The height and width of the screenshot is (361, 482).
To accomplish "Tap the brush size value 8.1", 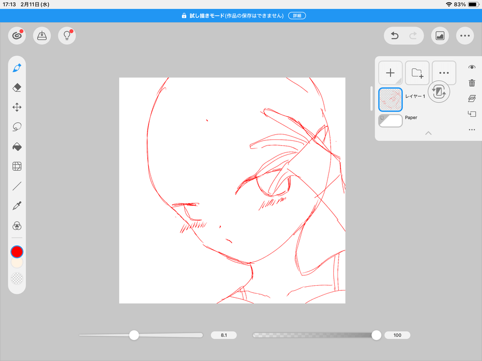I will pos(224,335).
